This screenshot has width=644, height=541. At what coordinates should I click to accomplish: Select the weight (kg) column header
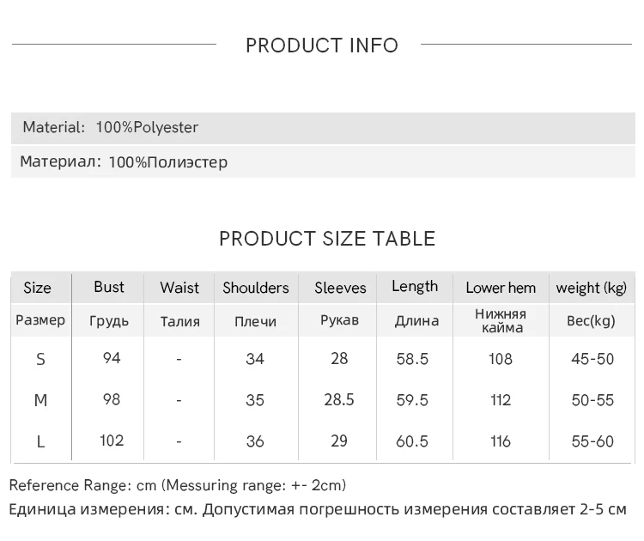tap(592, 288)
